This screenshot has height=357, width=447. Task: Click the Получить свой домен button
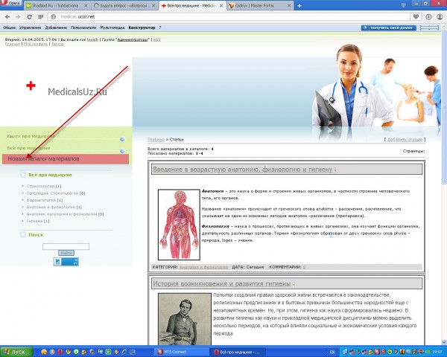pyautogui.click(x=389, y=28)
